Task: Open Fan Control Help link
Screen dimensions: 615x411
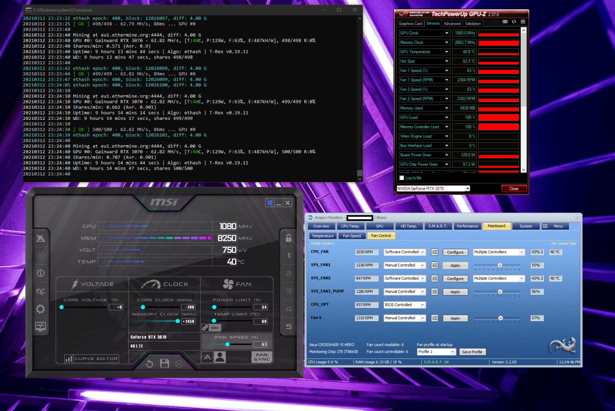Action: click(563, 244)
